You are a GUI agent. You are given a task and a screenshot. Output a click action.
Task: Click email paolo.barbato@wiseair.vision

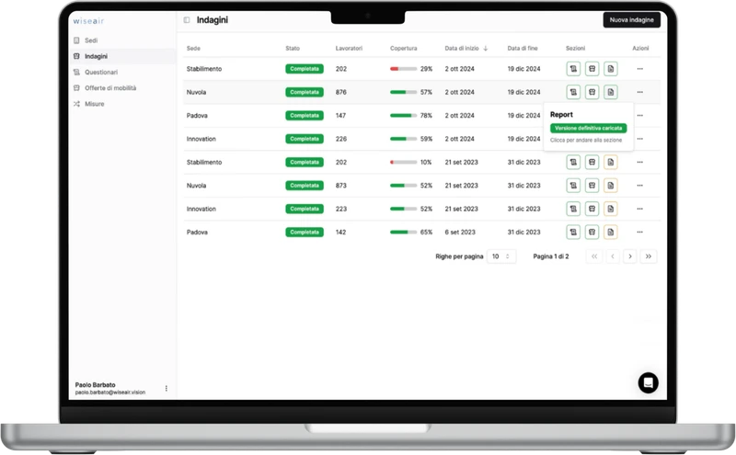point(110,392)
